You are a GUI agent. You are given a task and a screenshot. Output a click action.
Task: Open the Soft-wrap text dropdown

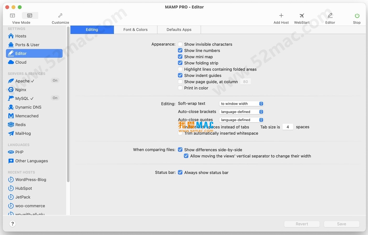pos(241,104)
